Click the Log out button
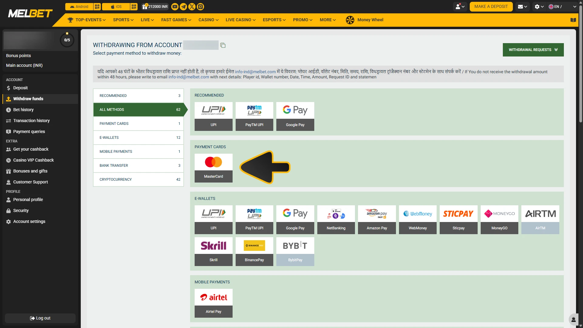583x328 pixels. 40,318
